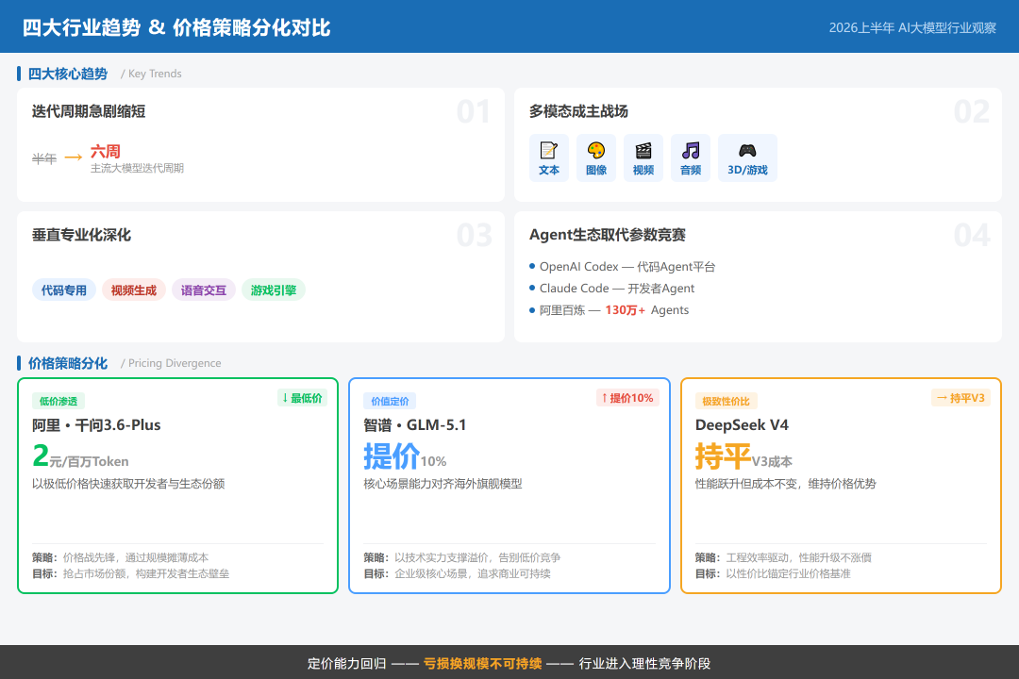
Task: Click 策略: 价格战先锋 line
Action: pyautogui.click(x=120, y=557)
